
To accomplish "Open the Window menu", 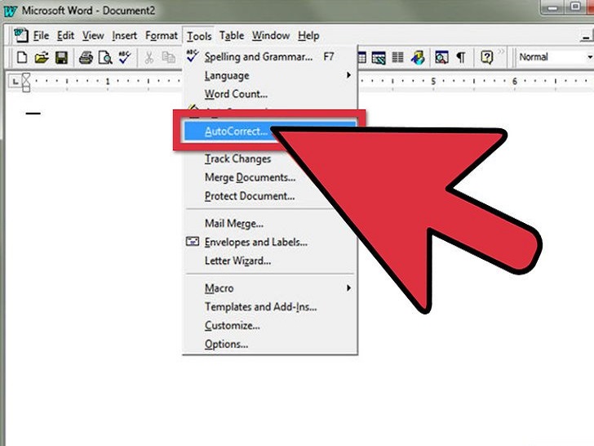I will coord(271,36).
